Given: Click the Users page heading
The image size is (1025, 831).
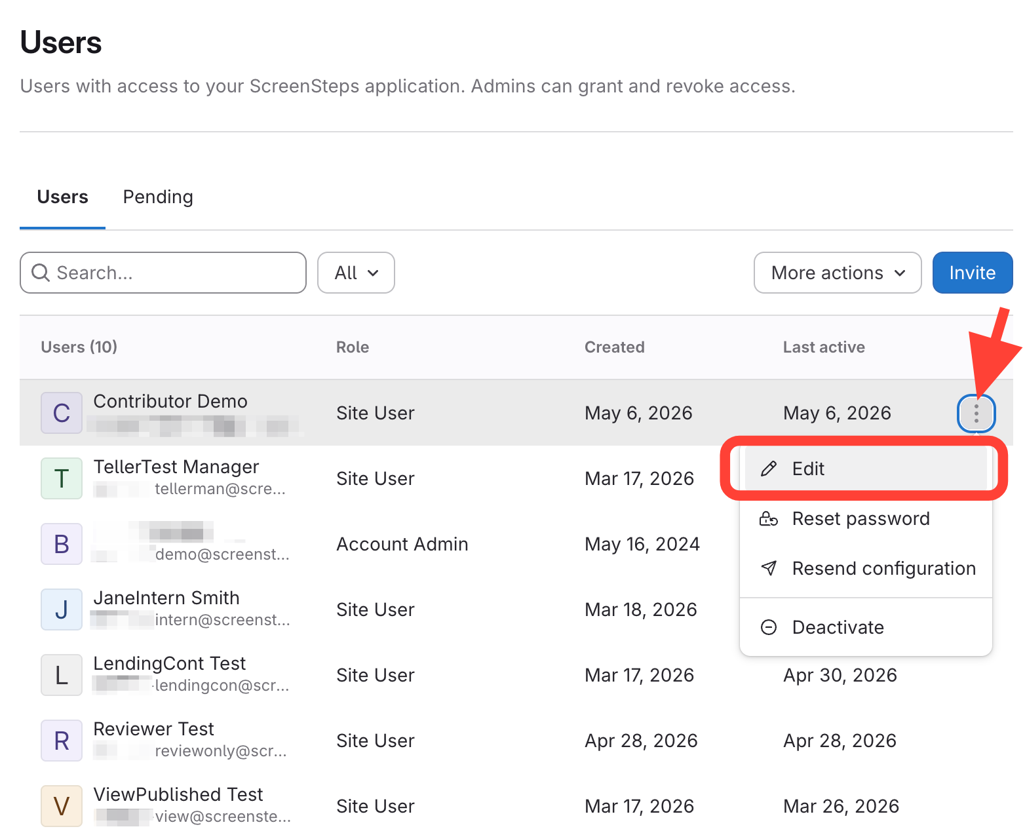Looking at the screenshot, I should (x=61, y=43).
